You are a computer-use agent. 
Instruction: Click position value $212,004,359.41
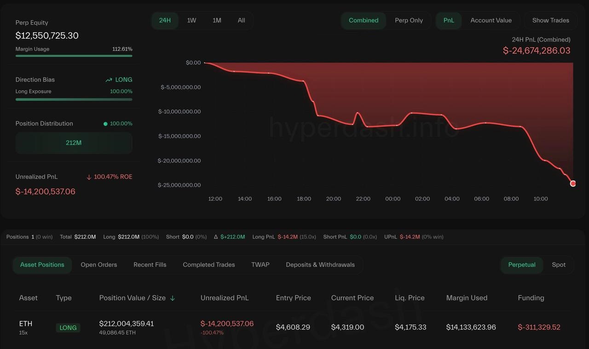tap(127, 324)
